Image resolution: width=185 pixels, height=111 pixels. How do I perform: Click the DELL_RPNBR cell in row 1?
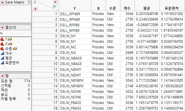click(75, 14)
